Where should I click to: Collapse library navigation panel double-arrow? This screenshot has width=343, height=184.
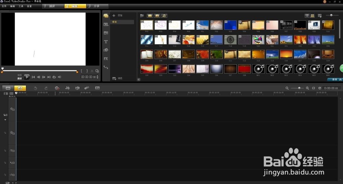click(139, 80)
